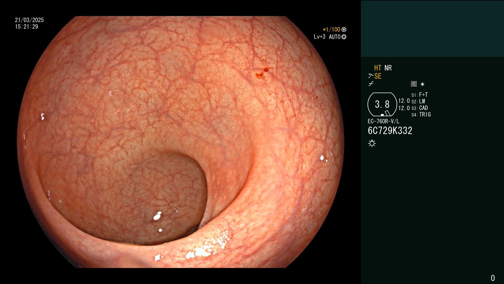
Task: Click the counter 0 in bottom-right corner
Action: point(493,278)
